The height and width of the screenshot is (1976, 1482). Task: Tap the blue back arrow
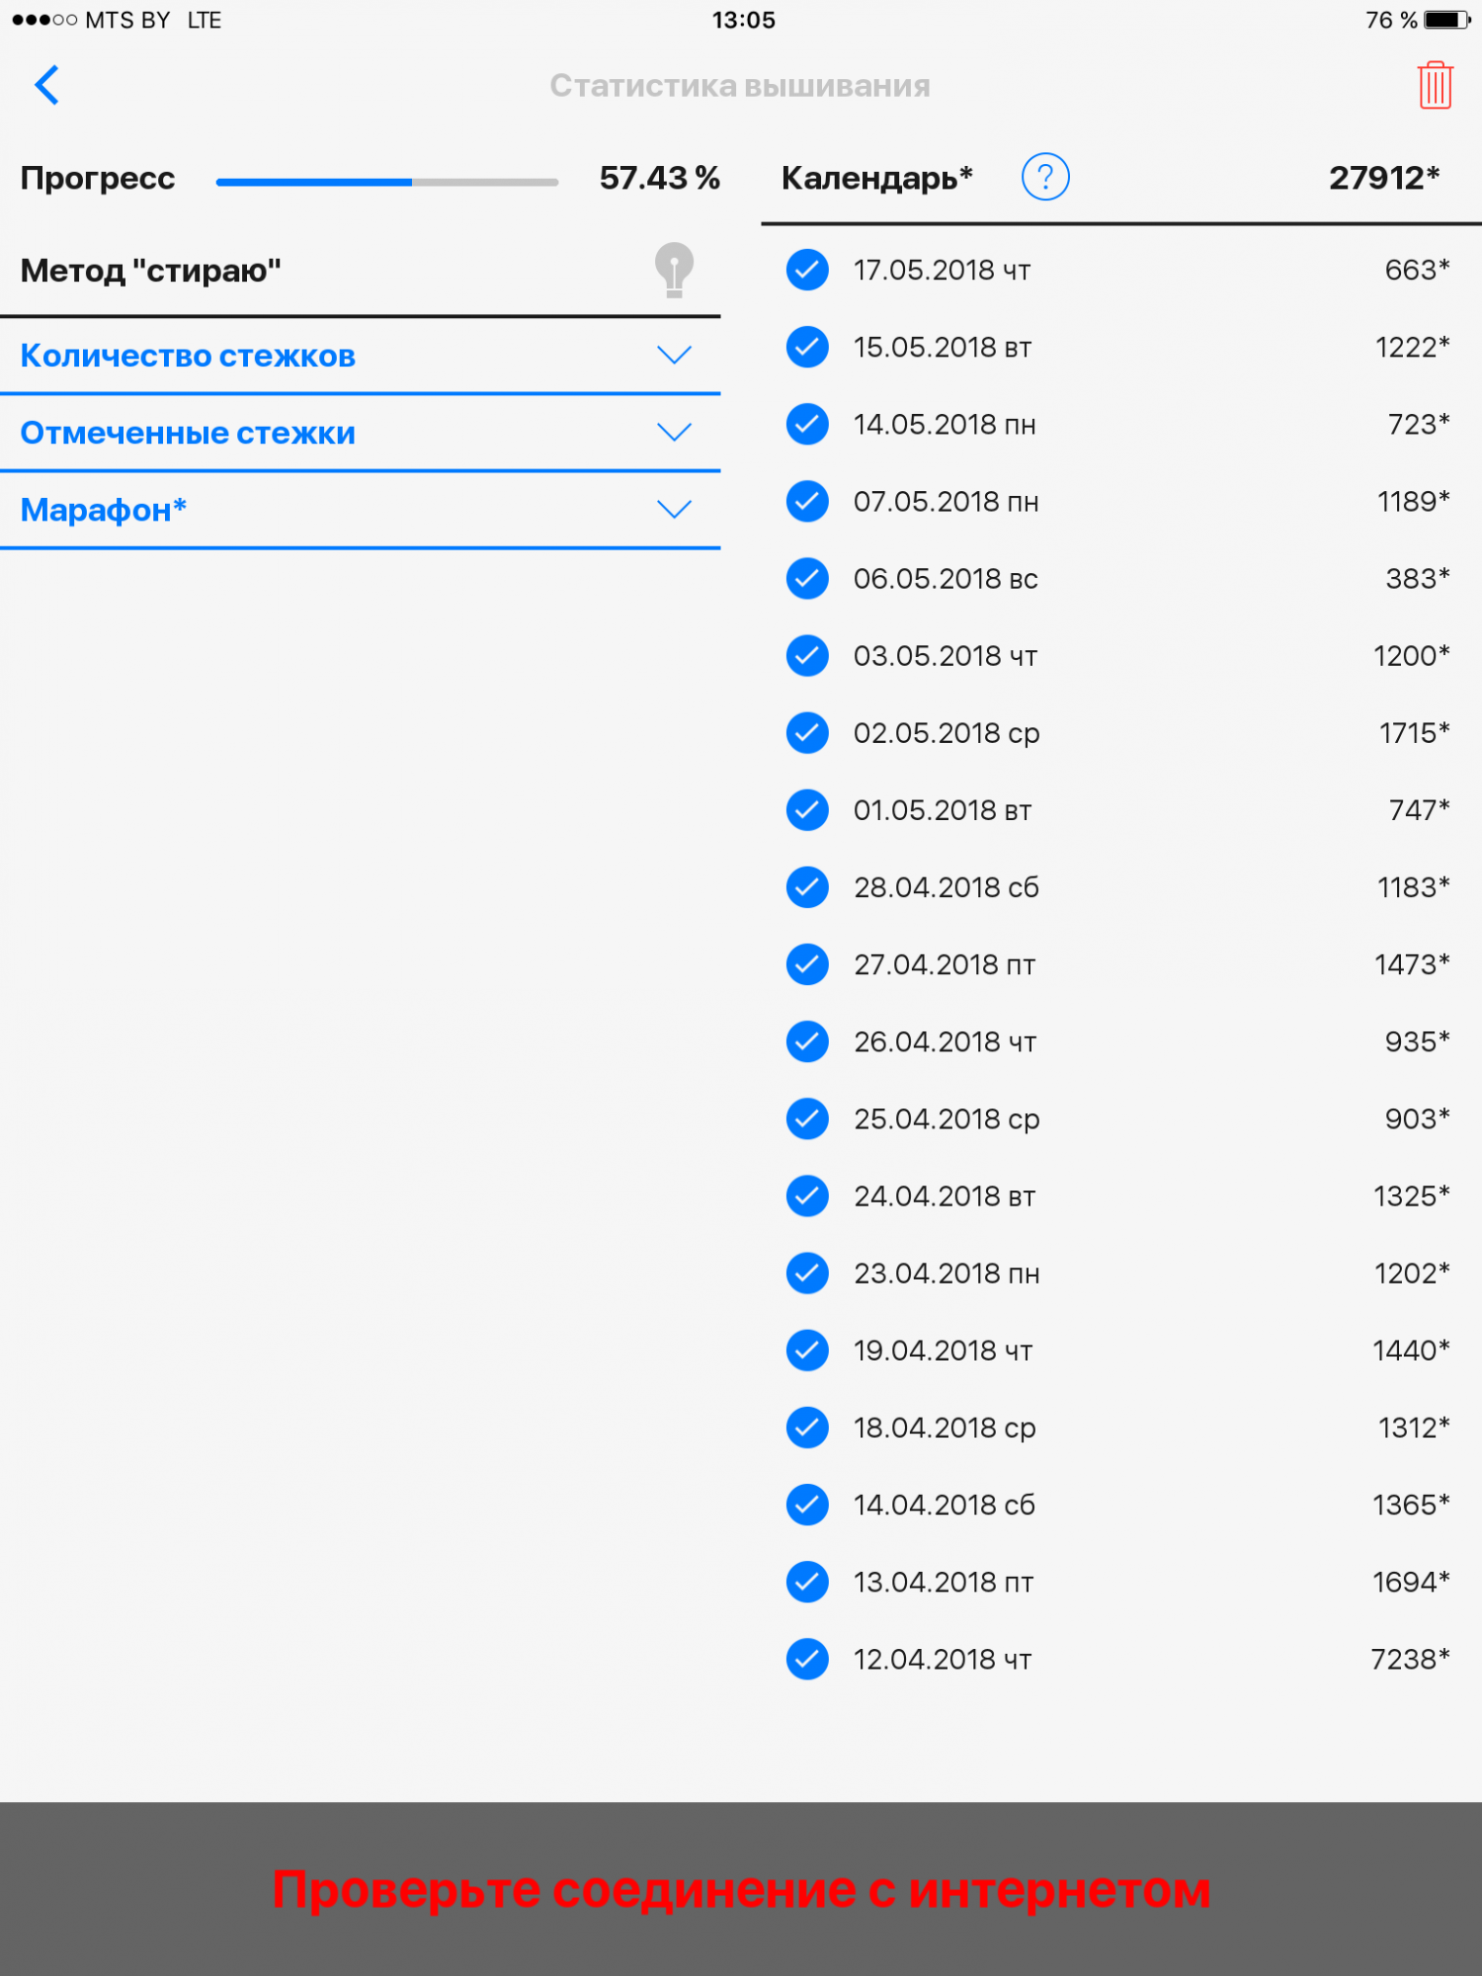[x=46, y=85]
